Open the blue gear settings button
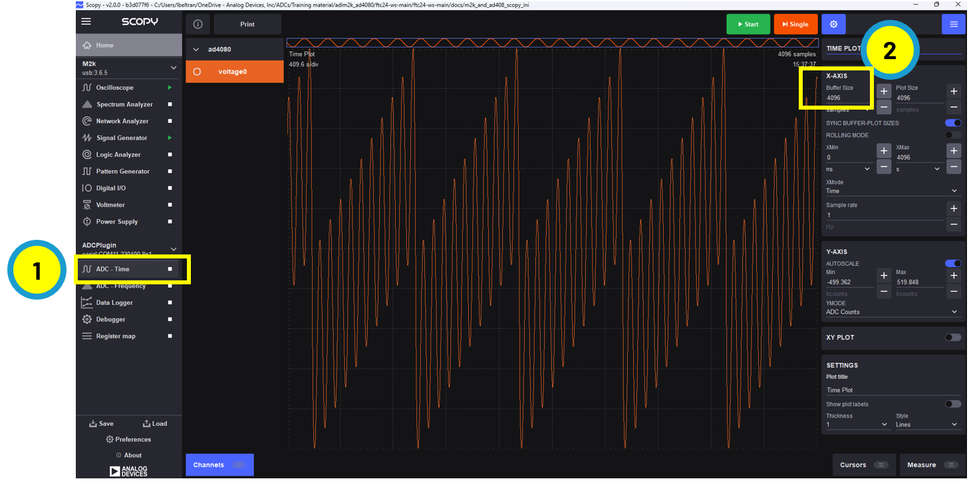 tap(833, 24)
